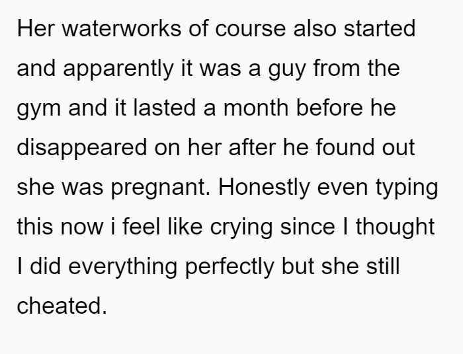Click the word "found" in fourth line
The image size is (463, 354).
point(345,147)
